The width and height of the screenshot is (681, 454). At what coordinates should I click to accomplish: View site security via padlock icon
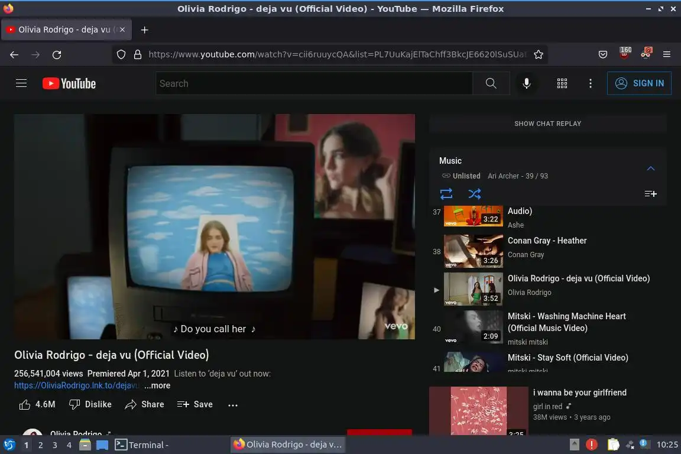[x=138, y=55]
